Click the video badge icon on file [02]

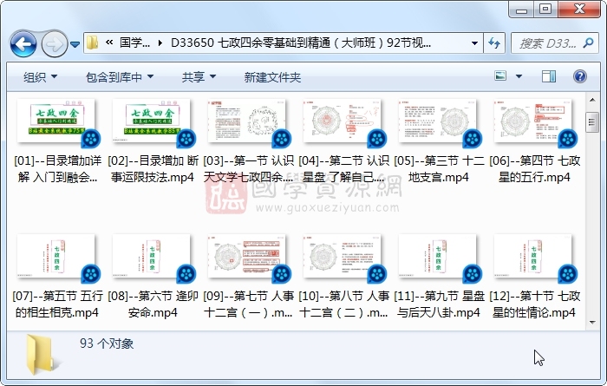pyautogui.click(x=186, y=139)
